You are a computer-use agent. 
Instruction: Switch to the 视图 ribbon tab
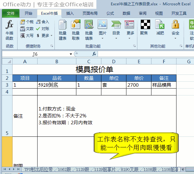pyautogui.click(x=159, y=13)
